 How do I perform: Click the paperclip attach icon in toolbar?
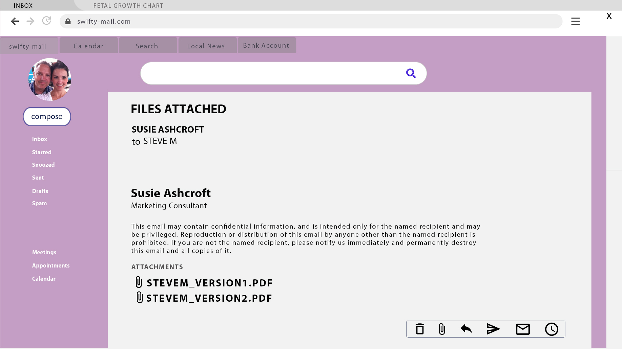(x=442, y=329)
